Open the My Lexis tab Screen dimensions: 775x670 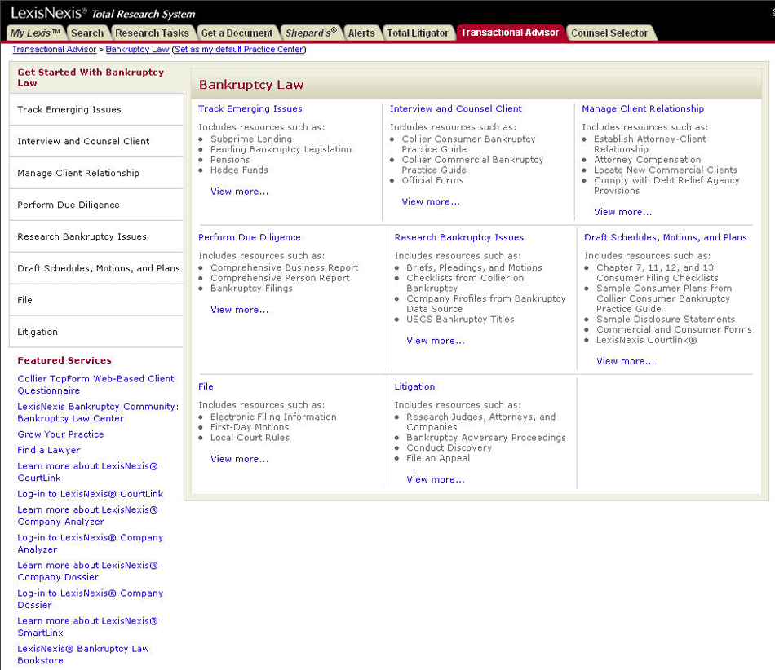35,33
